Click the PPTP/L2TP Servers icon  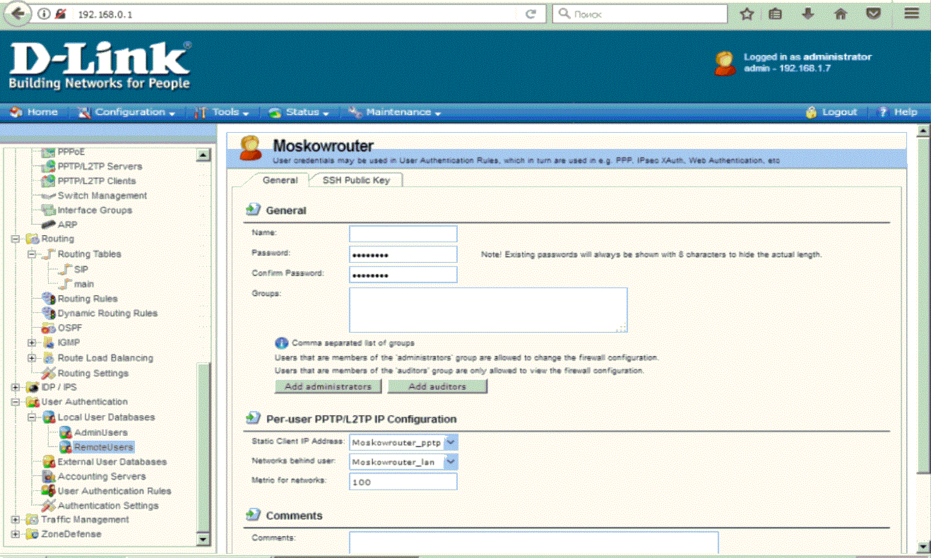click(49, 167)
